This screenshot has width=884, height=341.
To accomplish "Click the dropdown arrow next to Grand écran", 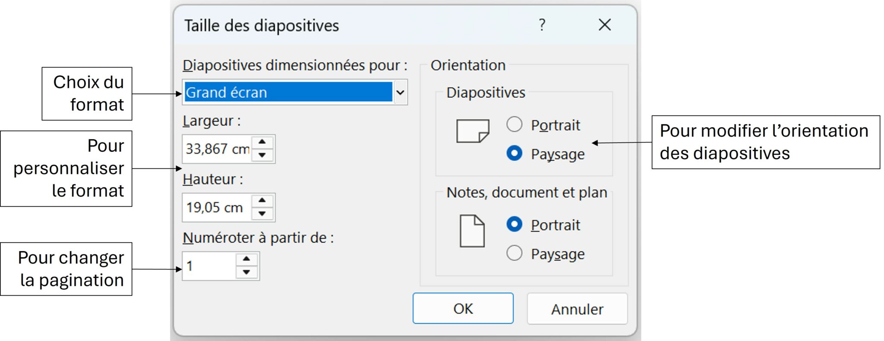I will coord(401,92).
